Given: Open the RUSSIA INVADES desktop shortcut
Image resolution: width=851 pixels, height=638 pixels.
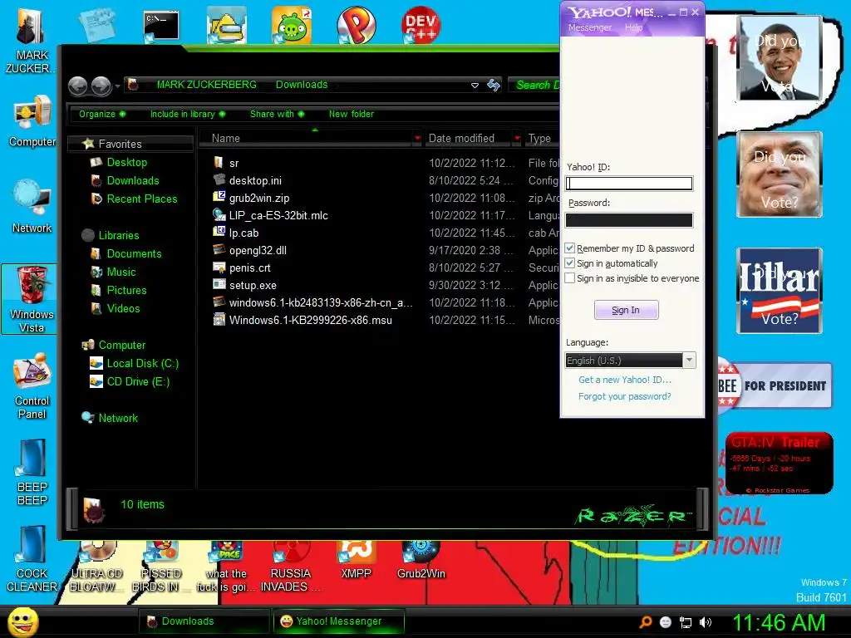Looking at the screenshot, I should (x=290, y=567).
